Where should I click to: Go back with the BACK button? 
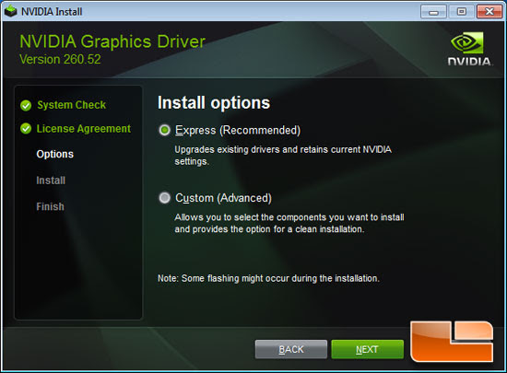pos(291,349)
